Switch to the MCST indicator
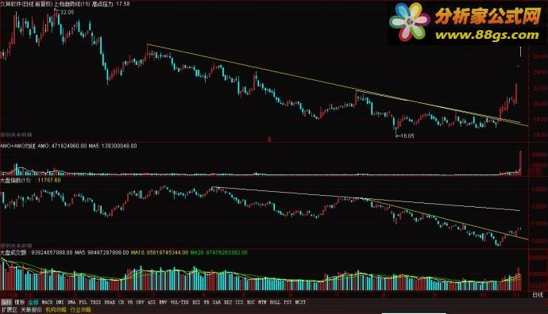This screenshot has width=548, height=314. [300, 302]
